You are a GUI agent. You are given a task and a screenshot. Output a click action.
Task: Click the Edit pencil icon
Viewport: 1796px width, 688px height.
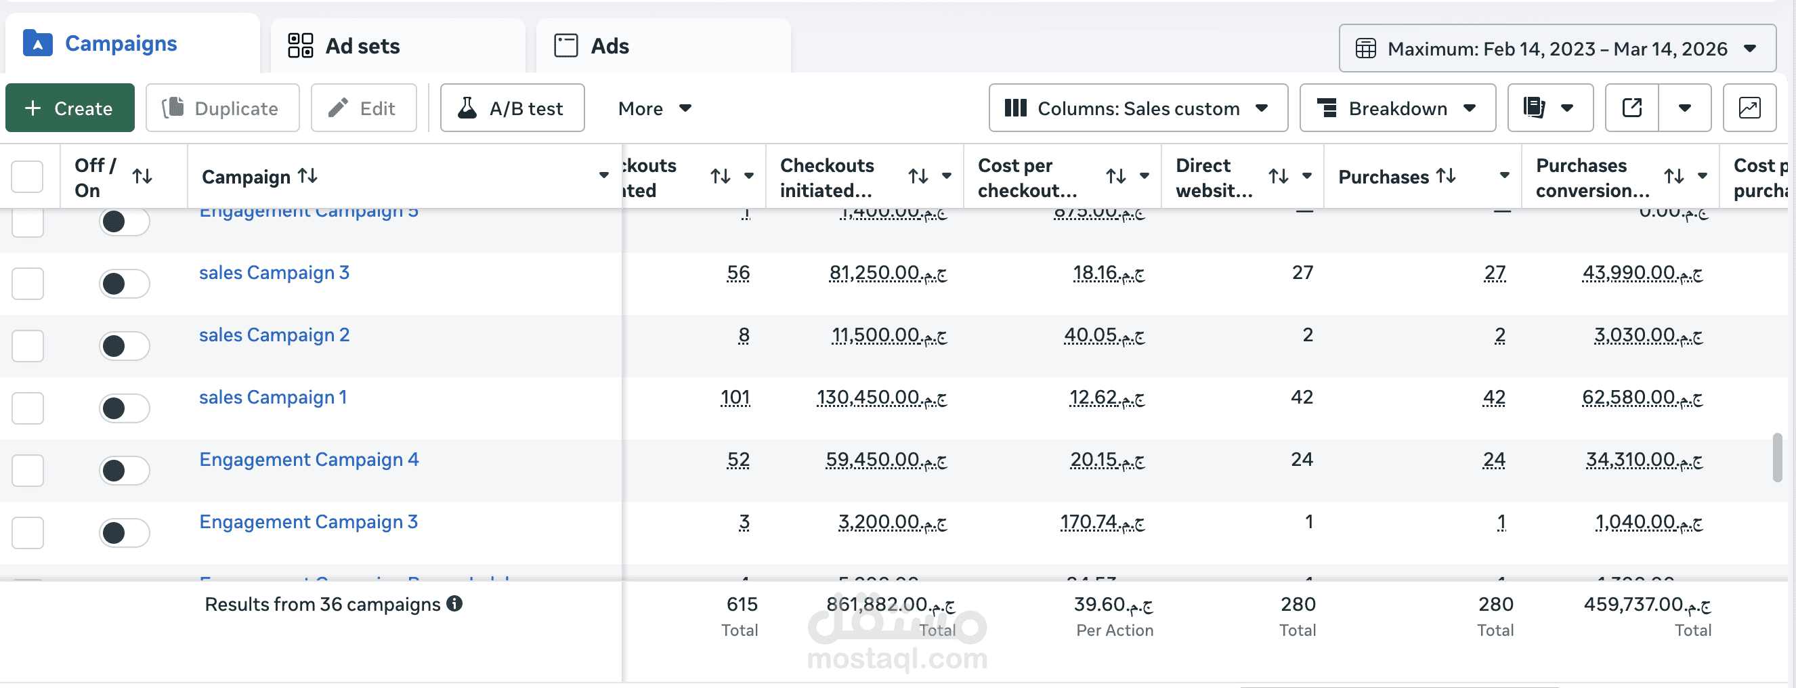point(339,108)
